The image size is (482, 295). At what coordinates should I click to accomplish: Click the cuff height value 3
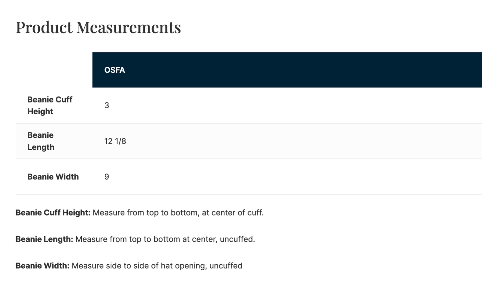pyautogui.click(x=107, y=105)
